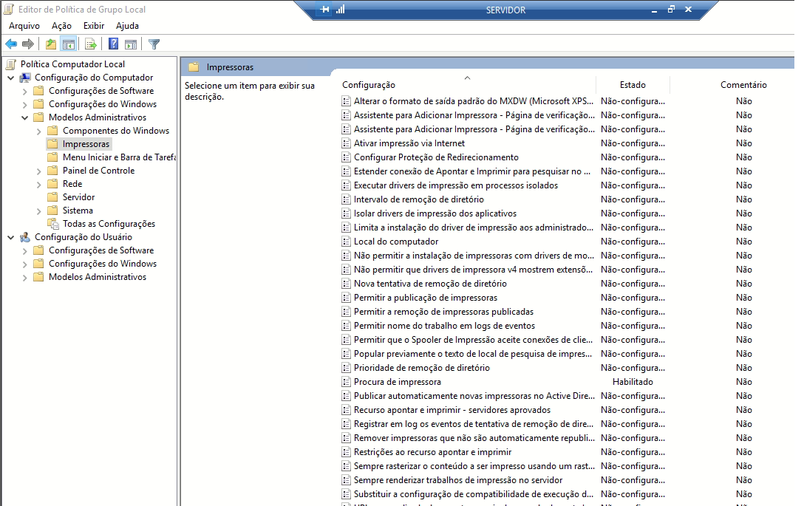Click the Export List toolbar icon

click(91, 44)
